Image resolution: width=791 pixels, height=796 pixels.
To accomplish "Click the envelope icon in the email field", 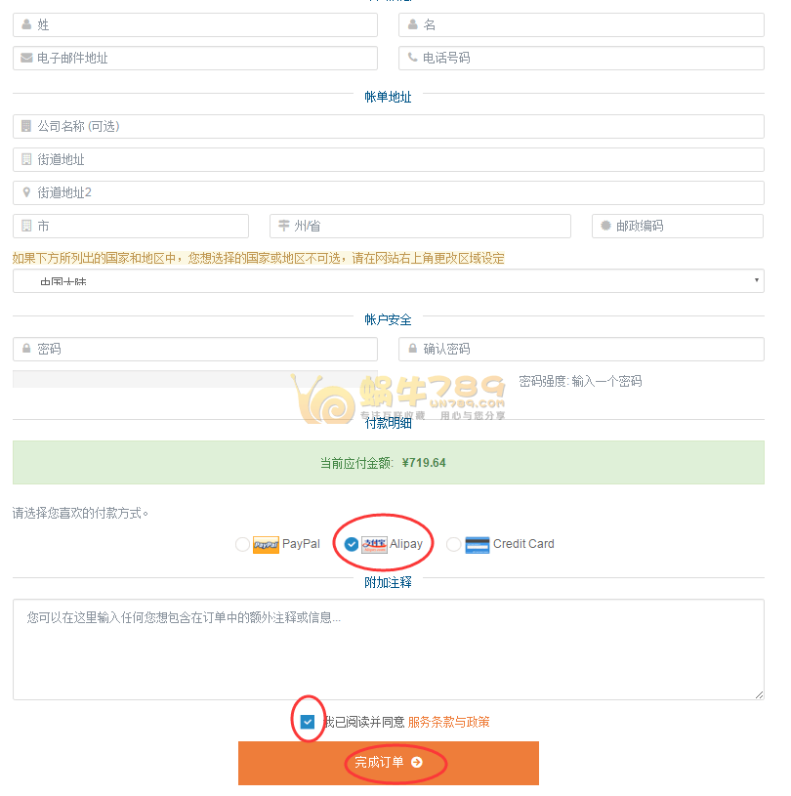I will point(27,58).
